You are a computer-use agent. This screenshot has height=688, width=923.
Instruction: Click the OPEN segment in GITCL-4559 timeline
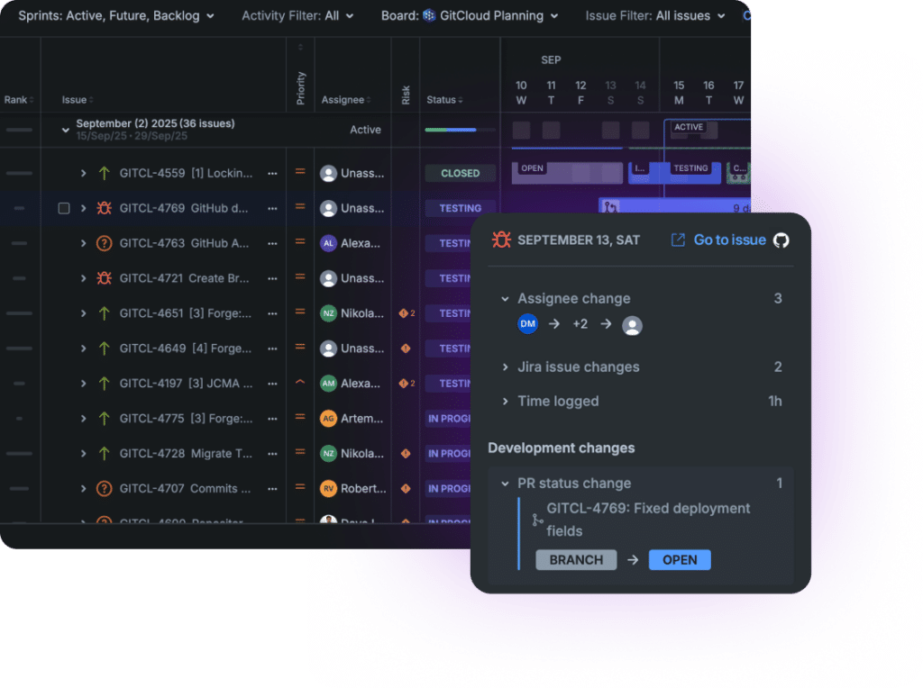click(x=567, y=173)
